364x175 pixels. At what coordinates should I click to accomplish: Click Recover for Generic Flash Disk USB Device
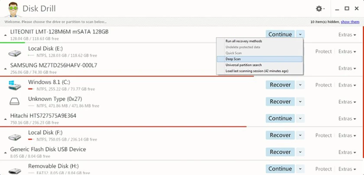coord(280,152)
